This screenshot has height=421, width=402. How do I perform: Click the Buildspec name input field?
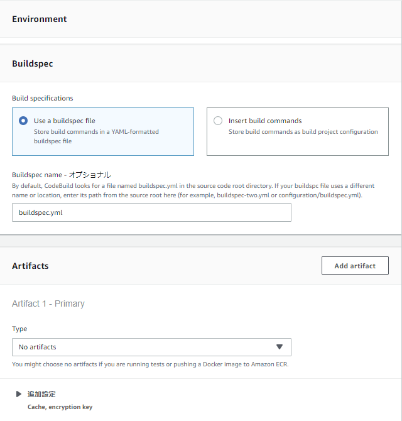[151, 212]
